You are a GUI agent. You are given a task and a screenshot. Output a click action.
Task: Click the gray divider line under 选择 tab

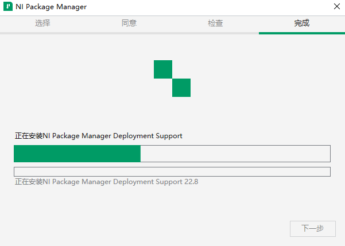(42, 33)
